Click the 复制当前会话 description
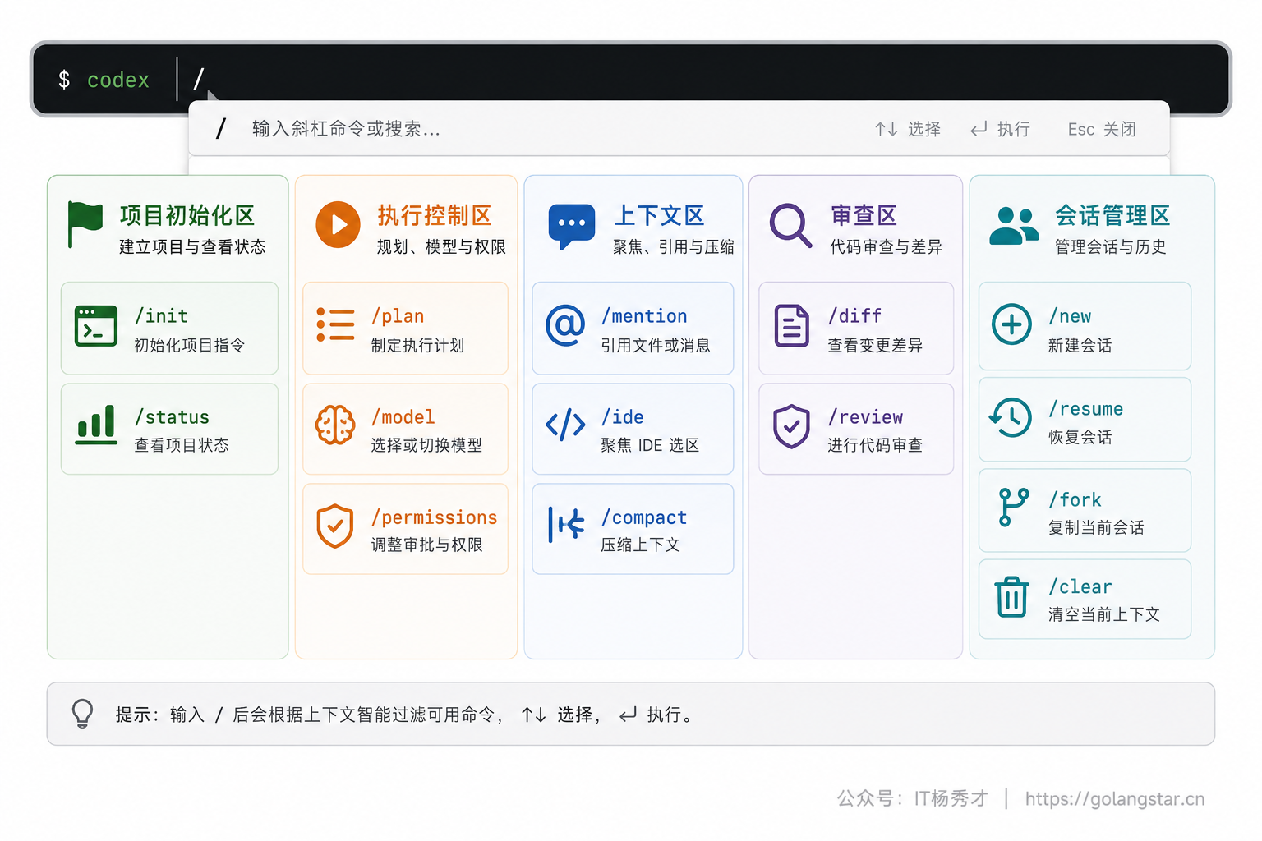Screen dimensions: 1262x841 [1096, 528]
